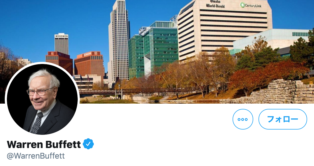This screenshot has height=166, width=314.
Task: Open Warren Buffett's circular profile photo
Action: pos(42,99)
